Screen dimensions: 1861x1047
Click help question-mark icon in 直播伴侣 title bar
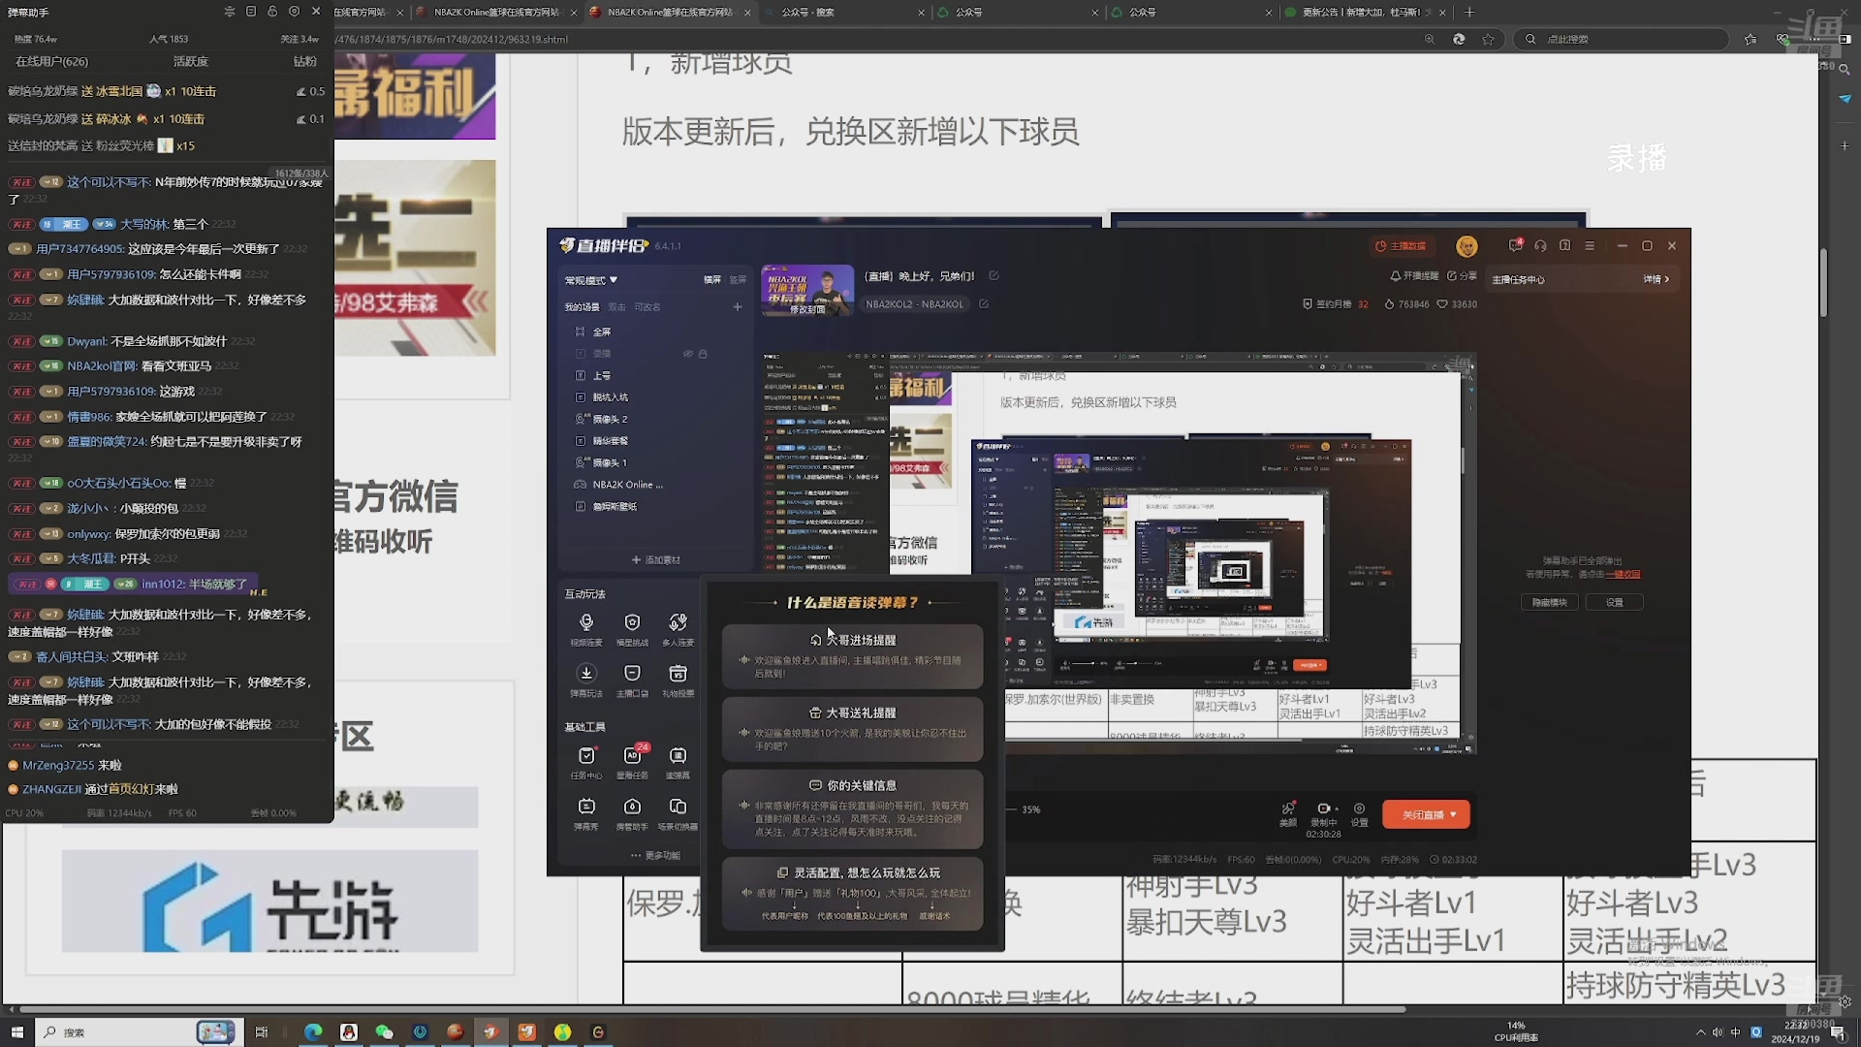pyautogui.click(x=1564, y=246)
